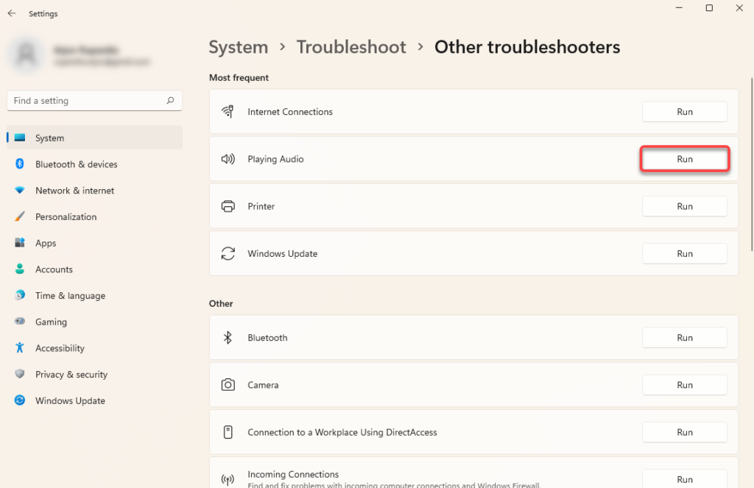Viewport: 754px width, 488px height.
Task: Navigate to Troubleshoot breadcrumb link
Action: pos(351,47)
